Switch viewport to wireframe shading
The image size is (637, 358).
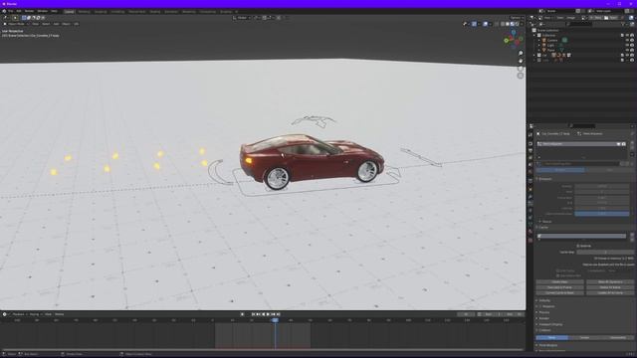(503, 24)
